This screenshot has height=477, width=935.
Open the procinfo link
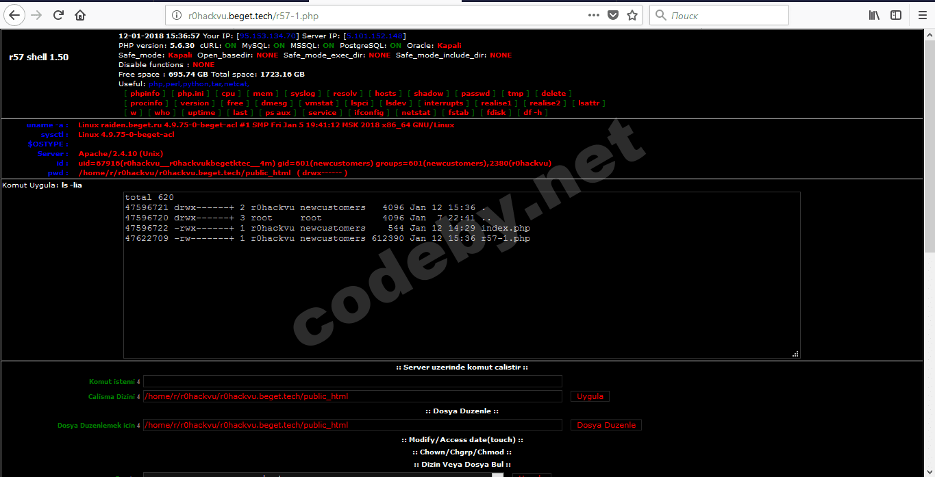[x=147, y=103]
